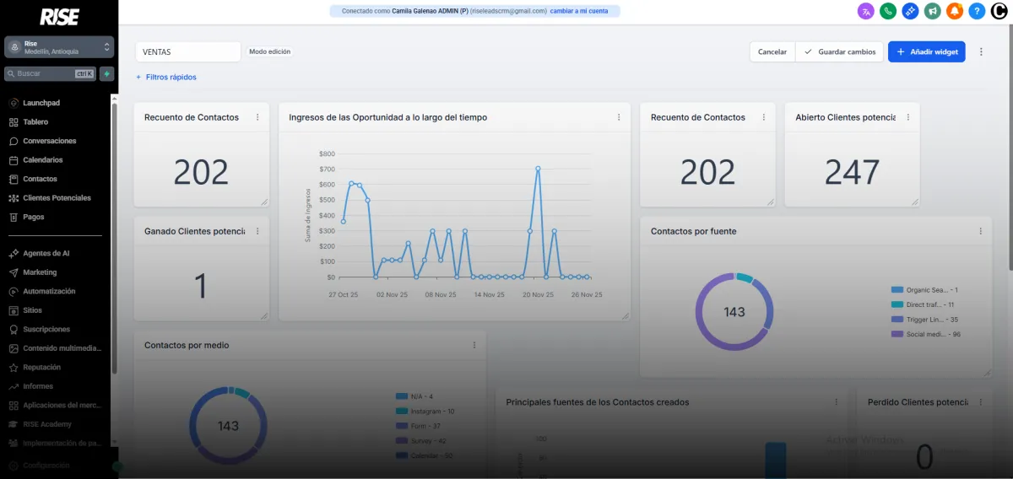Click the green lightning quick actions button
Screen dimensions: 1013x479
(x=106, y=73)
